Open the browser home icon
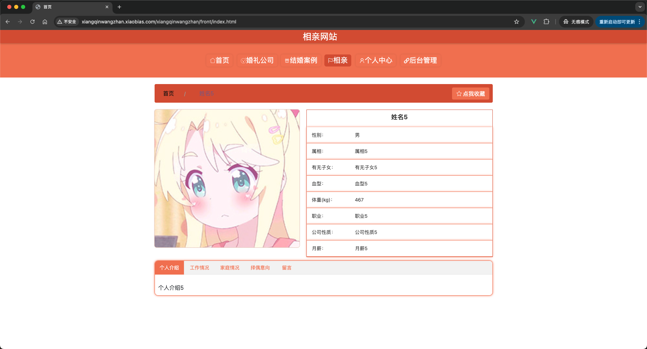 [45, 22]
